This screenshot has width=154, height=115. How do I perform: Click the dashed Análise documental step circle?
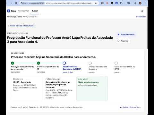click(x=90, y=63)
